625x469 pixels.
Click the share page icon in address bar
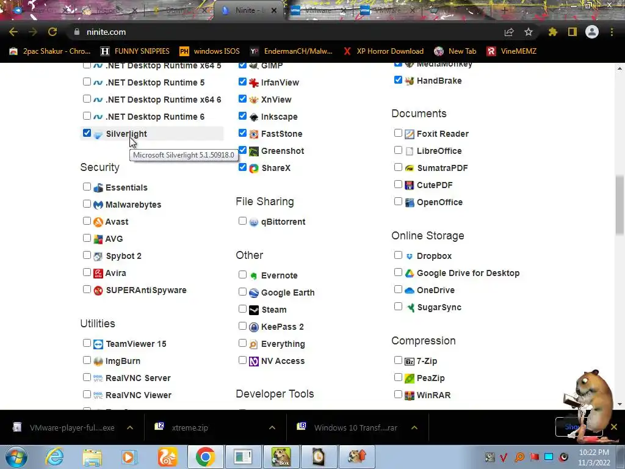pyautogui.click(x=509, y=32)
